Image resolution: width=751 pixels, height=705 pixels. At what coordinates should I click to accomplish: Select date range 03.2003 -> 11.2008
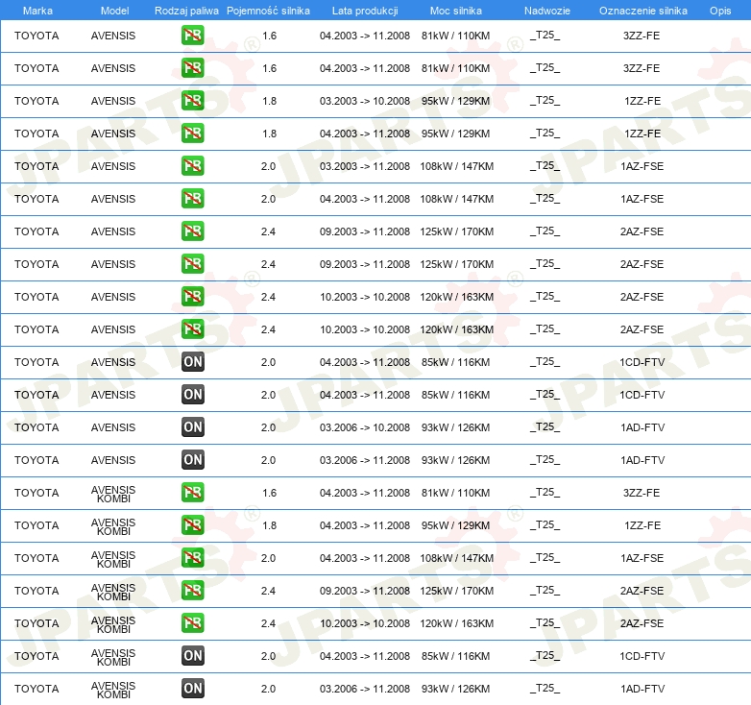365,166
